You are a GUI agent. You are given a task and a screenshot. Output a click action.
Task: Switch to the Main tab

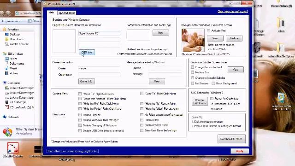coord(51,12)
